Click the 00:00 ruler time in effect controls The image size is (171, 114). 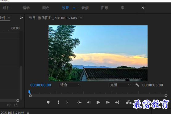pos(15,28)
